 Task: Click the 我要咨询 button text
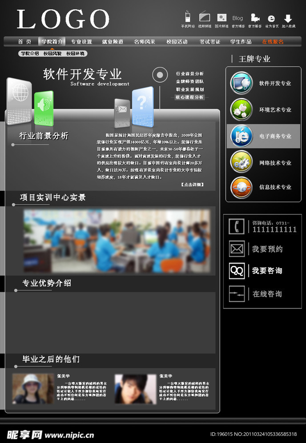pos(267,271)
